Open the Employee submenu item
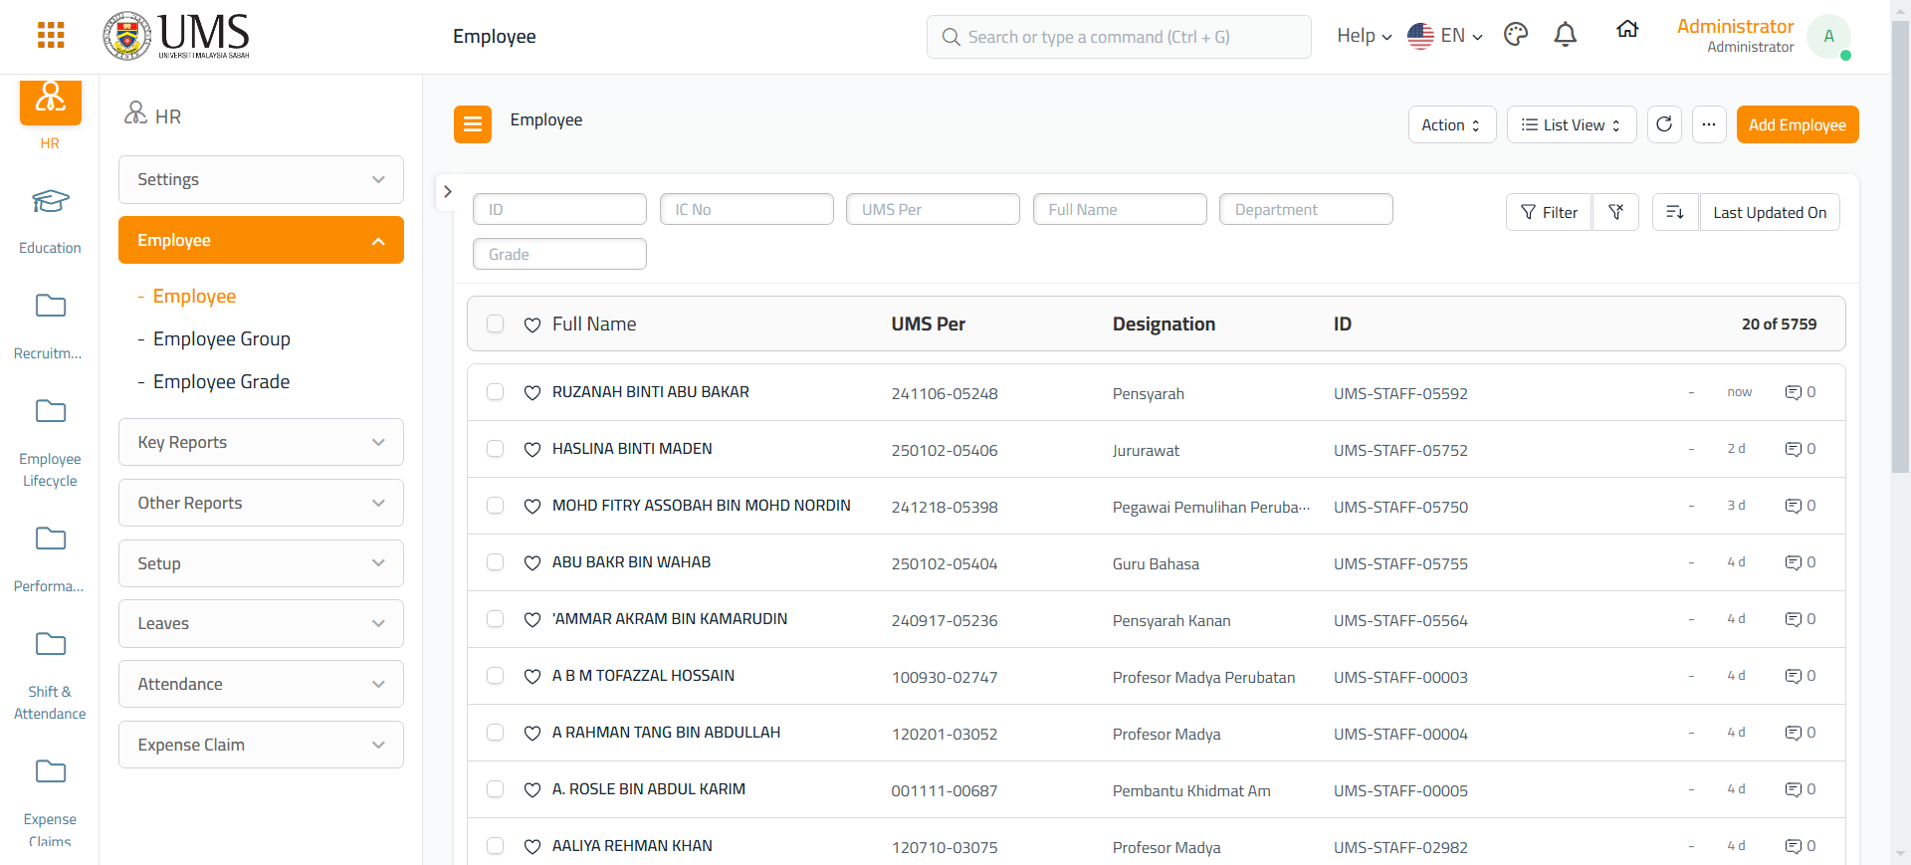1911x865 pixels. (194, 297)
